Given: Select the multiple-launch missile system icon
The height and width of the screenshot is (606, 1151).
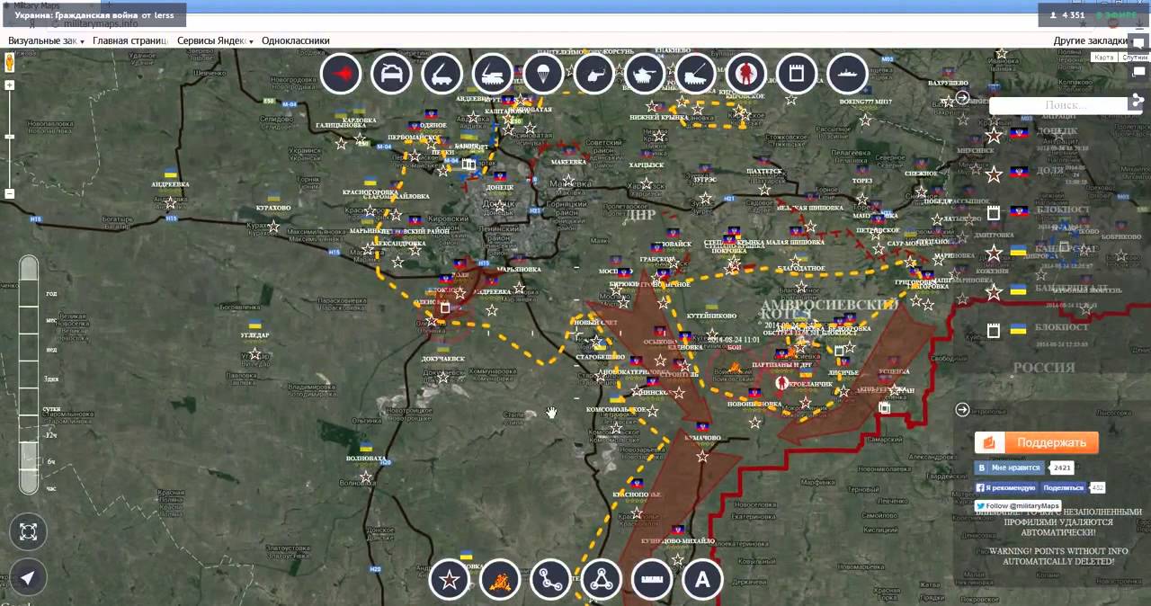Looking at the screenshot, I should [493, 75].
